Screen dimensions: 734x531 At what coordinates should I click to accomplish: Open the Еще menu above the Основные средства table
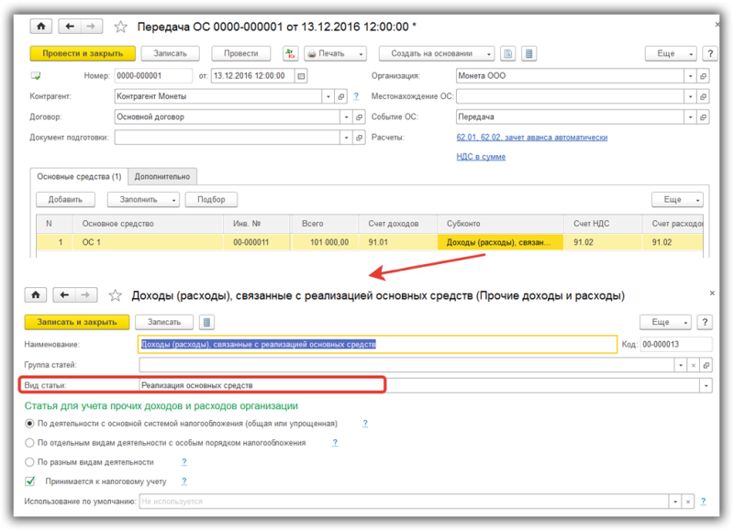coord(677,199)
